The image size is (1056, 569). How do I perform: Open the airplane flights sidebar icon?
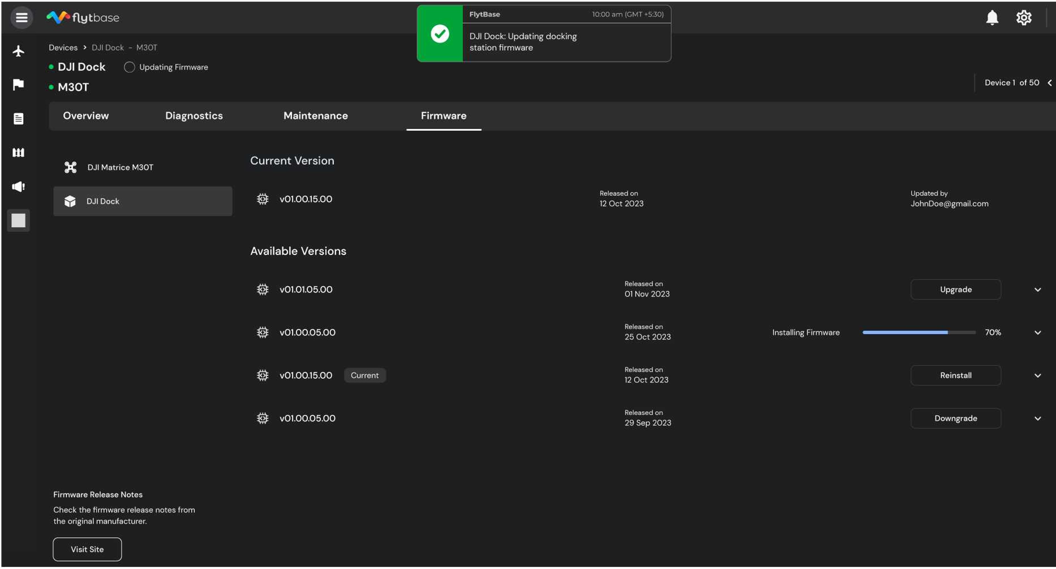coord(18,51)
